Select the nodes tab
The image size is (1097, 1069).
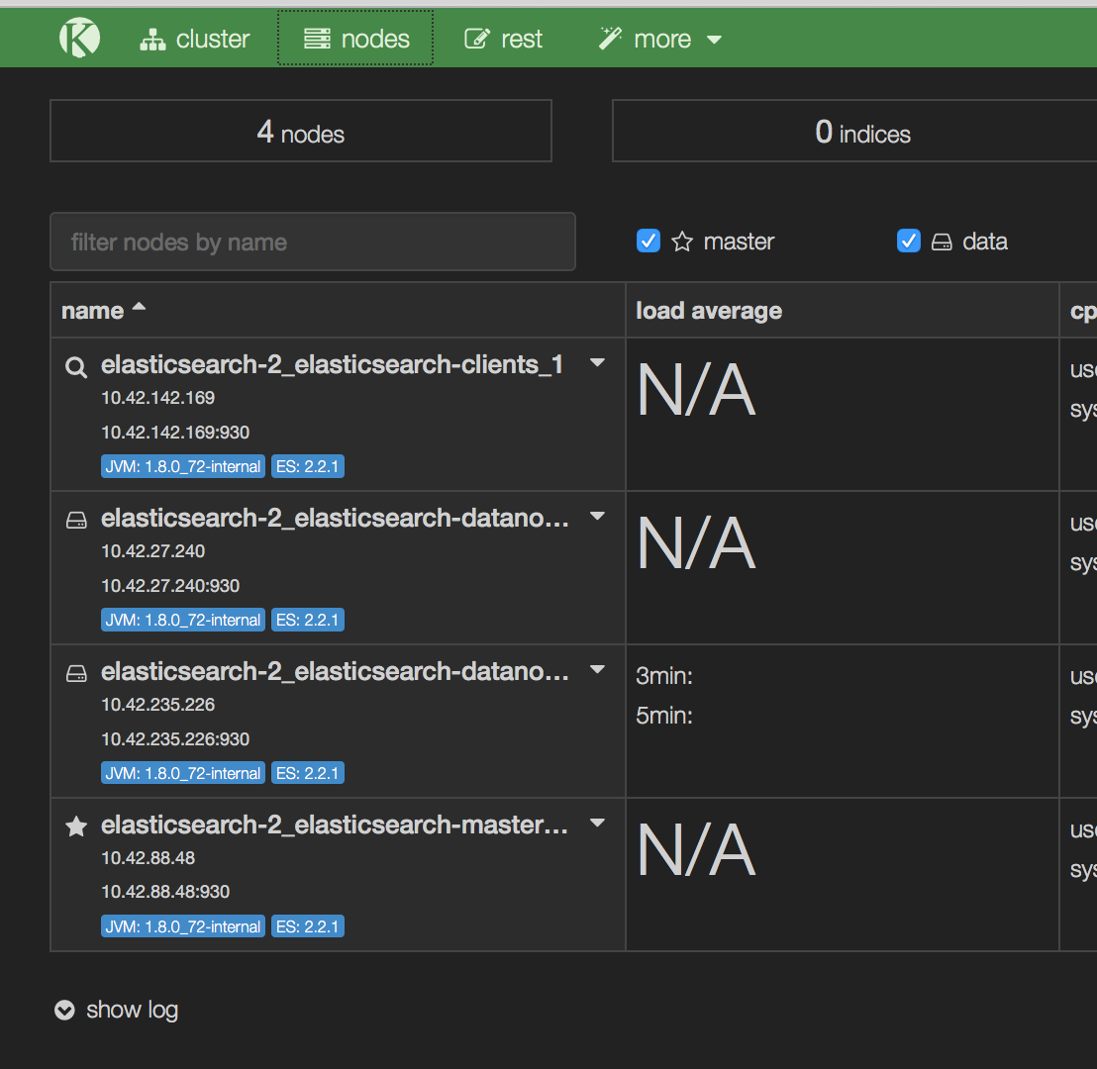click(x=355, y=39)
